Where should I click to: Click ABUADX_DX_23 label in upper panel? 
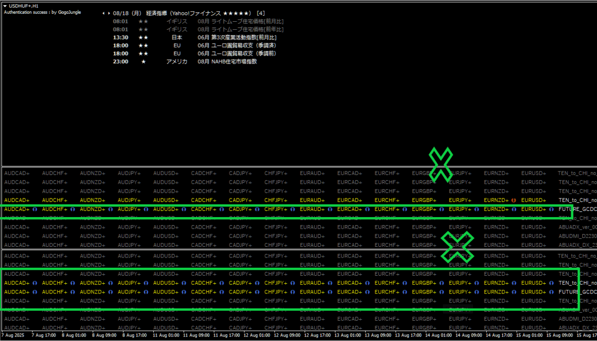coord(577,245)
